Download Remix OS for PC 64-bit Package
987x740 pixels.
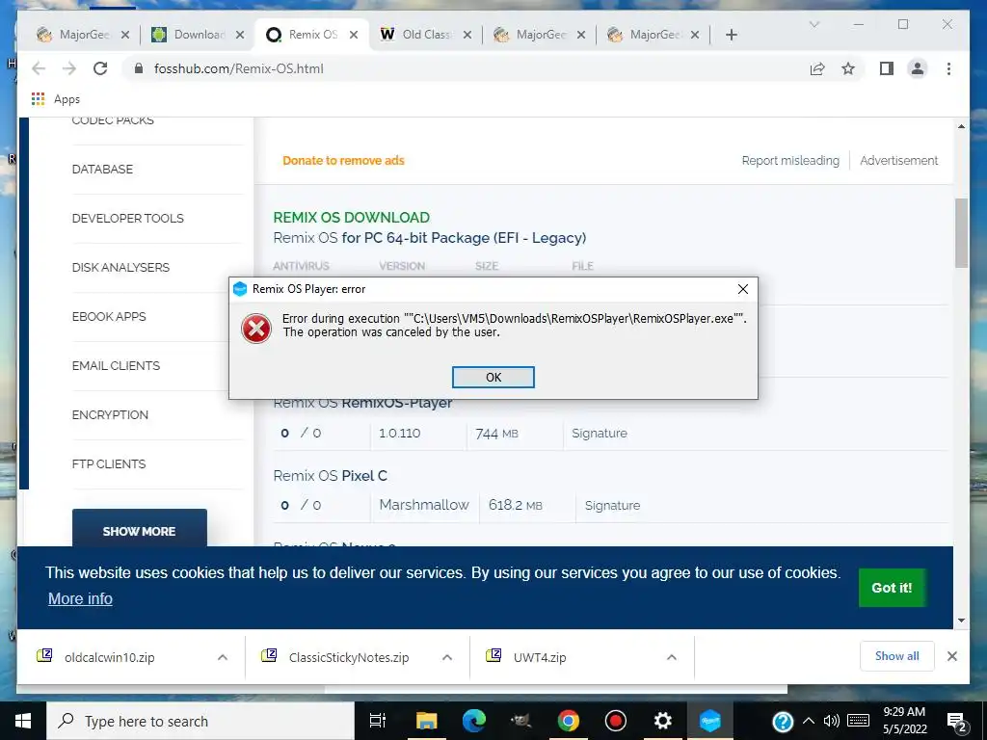tap(429, 238)
